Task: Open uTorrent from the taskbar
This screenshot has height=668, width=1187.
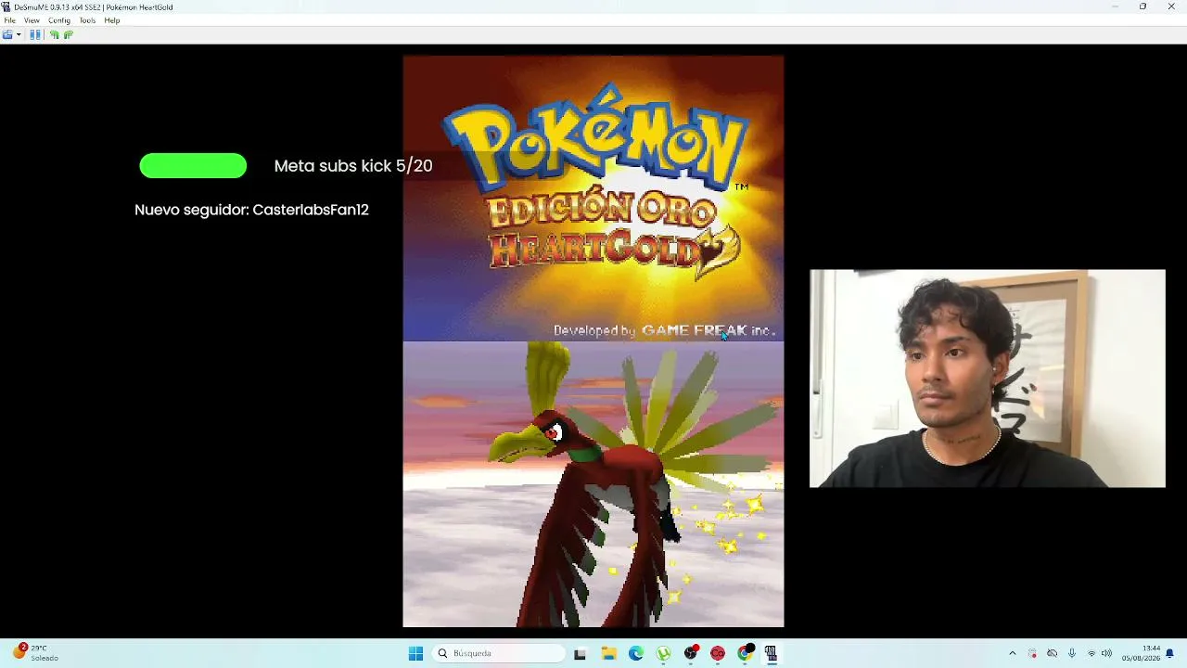Action: tap(664, 653)
